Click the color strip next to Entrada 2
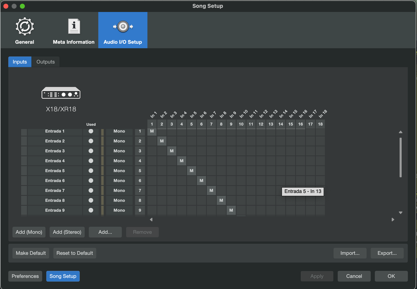Image resolution: width=417 pixels, height=289 pixels. (x=102, y=141)
